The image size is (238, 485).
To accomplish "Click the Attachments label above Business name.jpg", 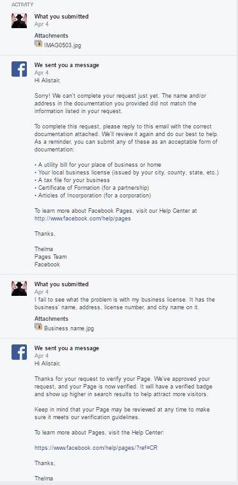I will pyautogui.click(x=51, y=319).
